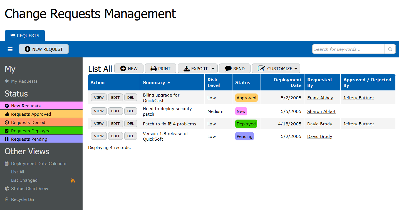
Task: Click the hamburger menu icon
Action: tap(10, 49)
